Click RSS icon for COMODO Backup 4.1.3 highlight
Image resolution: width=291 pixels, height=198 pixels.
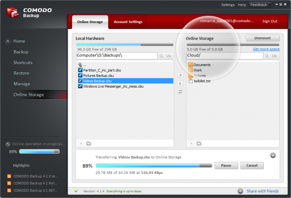(9, 176)
